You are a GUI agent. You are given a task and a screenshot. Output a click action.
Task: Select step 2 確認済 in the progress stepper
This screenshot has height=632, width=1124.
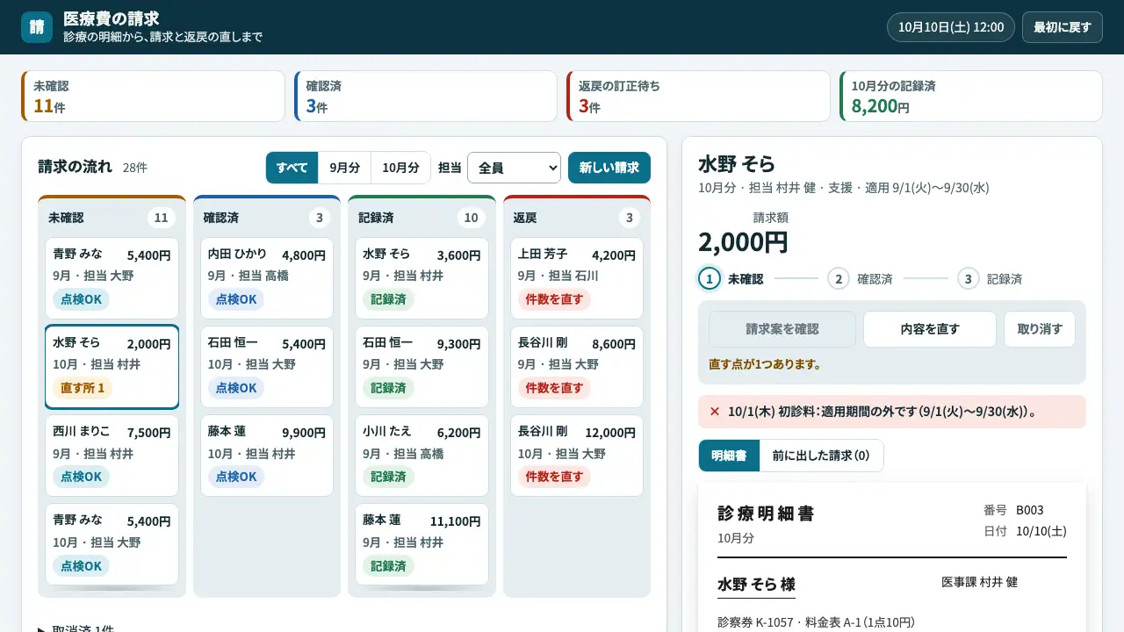860,279
